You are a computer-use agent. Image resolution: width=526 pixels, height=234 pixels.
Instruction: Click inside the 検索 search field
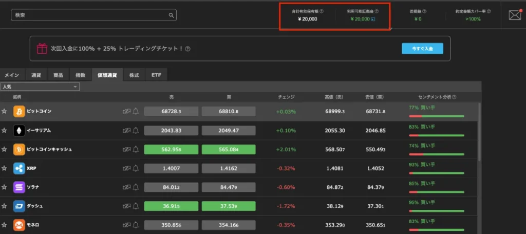tap(90, 15)
